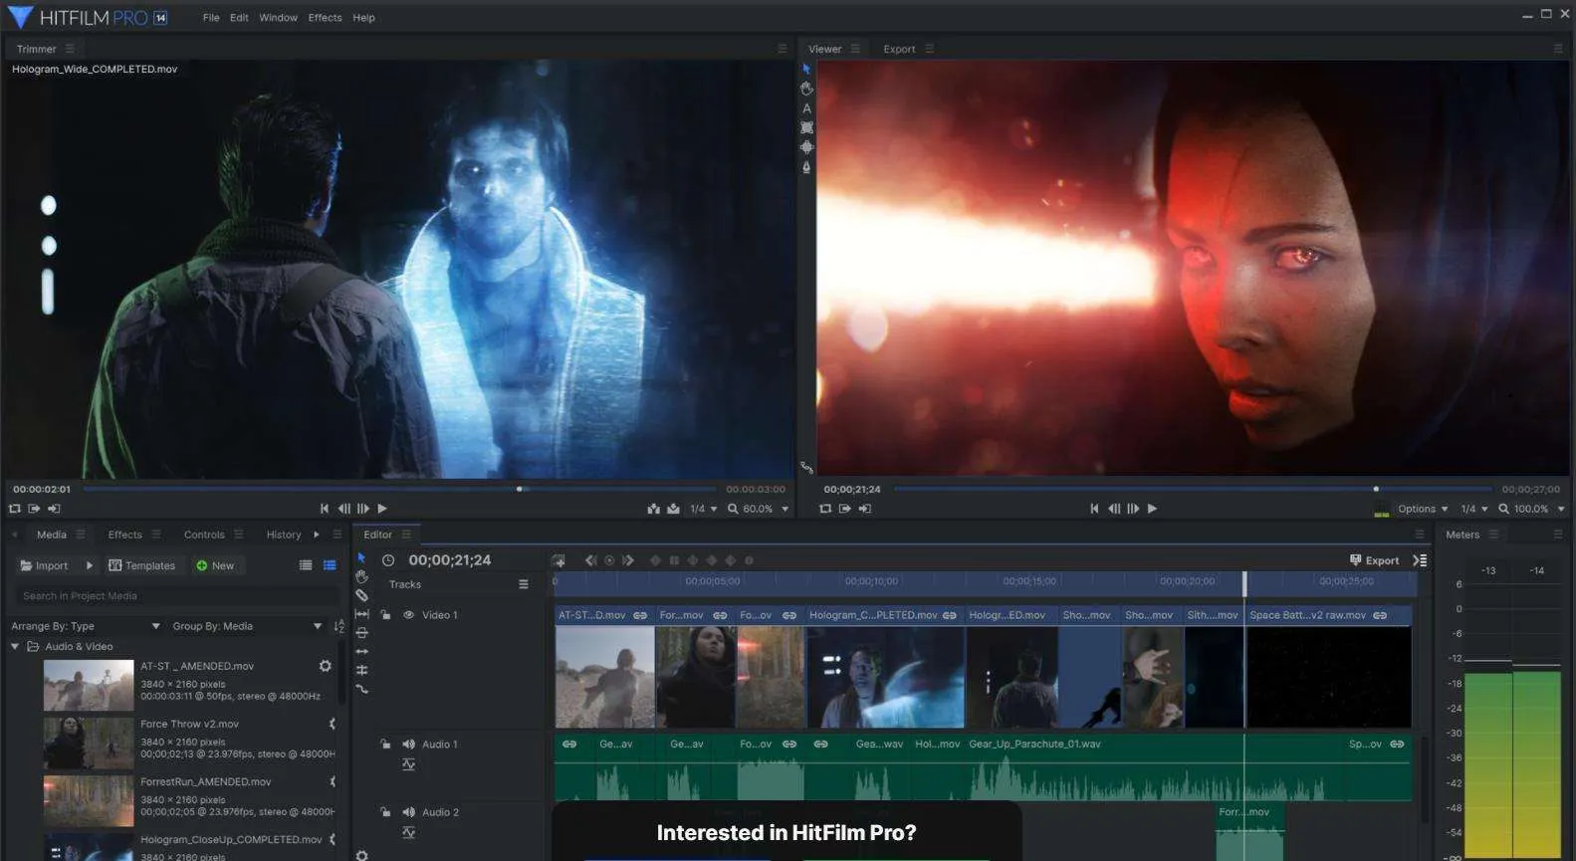Toggle the far-right Editor icon beside Export

pos(1420,560)
